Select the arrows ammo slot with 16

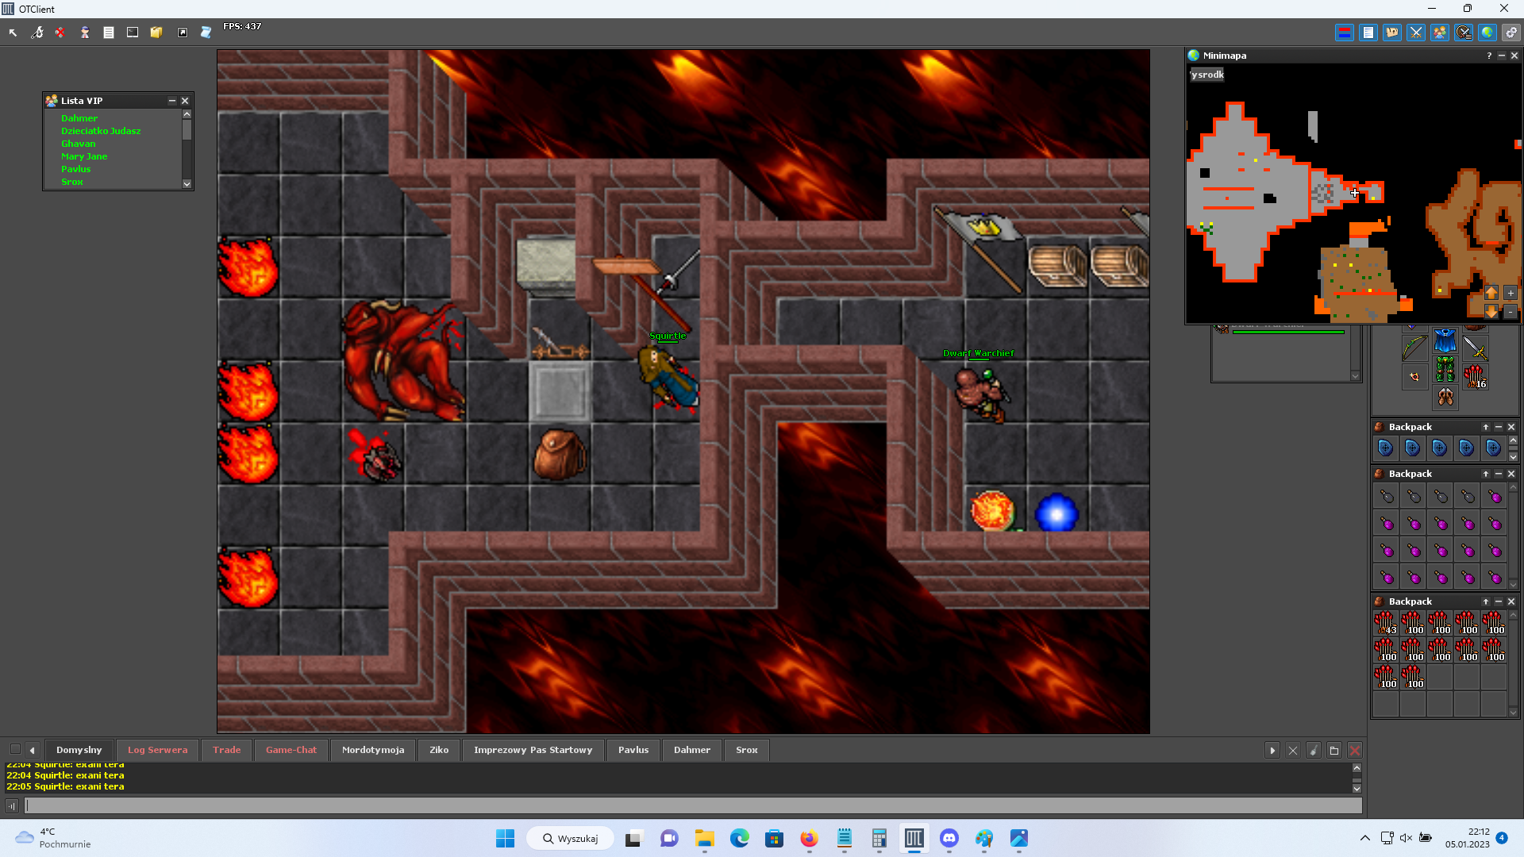[x=1476, y=377]
